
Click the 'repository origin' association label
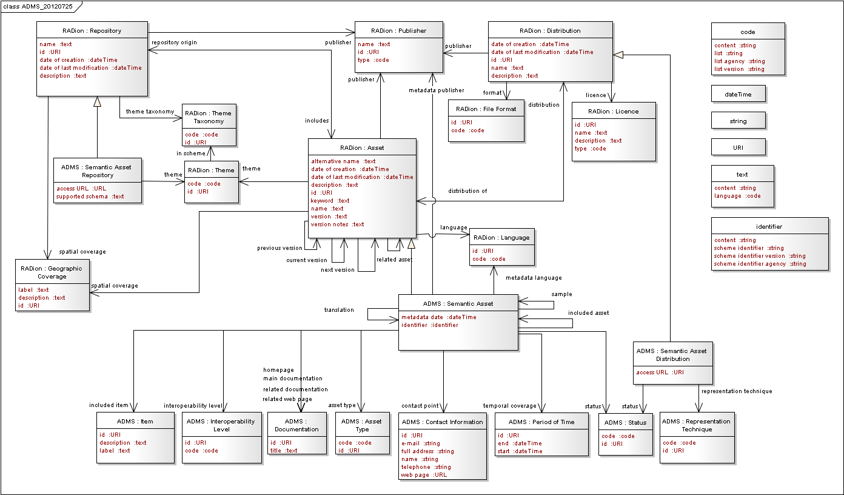click(174, 42)
